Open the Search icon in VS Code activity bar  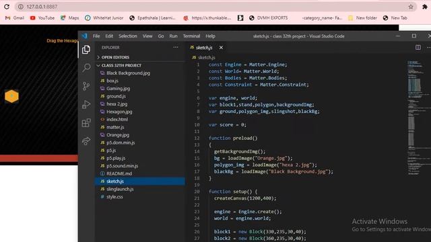tap(86, 68)
